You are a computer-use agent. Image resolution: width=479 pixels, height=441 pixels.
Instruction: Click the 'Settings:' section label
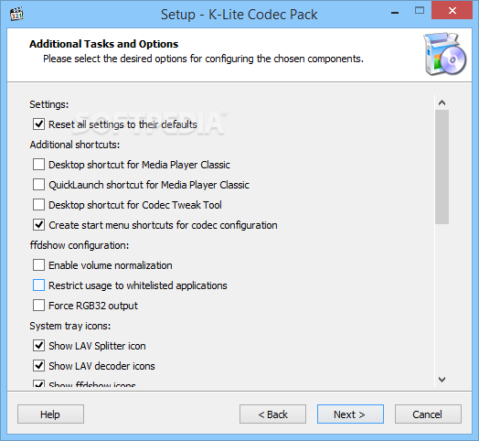(49, 104)
